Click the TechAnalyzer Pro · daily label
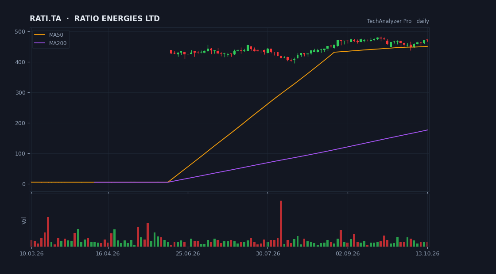 [x=398, y=21]
